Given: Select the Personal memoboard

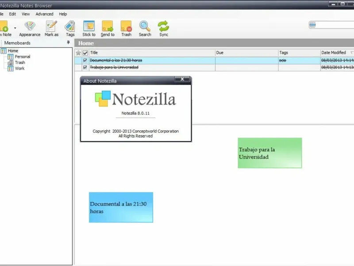Looking at the screenshot, I should tap(23, 57).
